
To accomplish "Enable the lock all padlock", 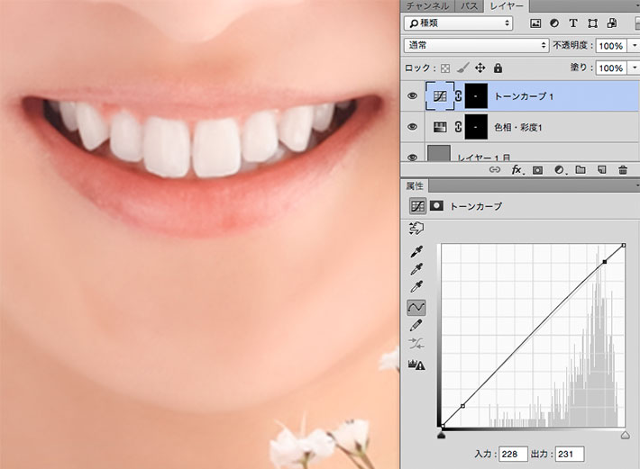I will [498, 68].
